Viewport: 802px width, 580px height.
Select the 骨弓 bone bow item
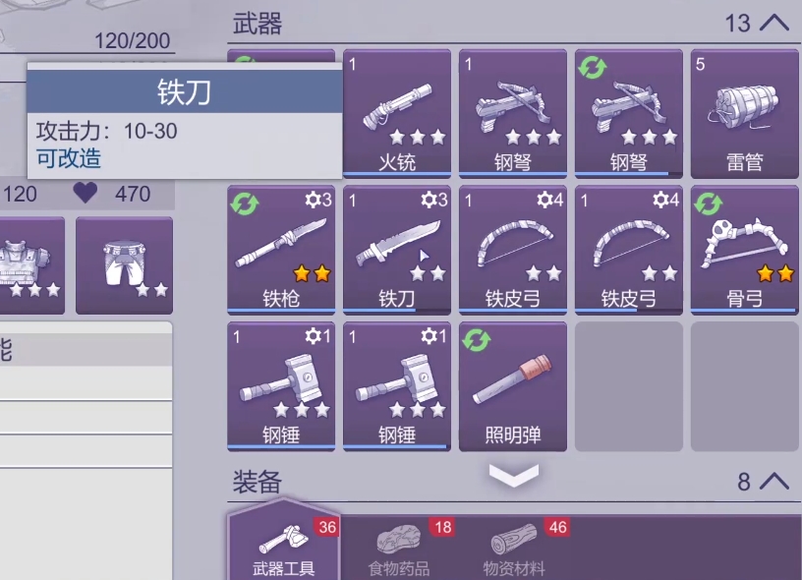pyautogui.click(x=744, y=250)
